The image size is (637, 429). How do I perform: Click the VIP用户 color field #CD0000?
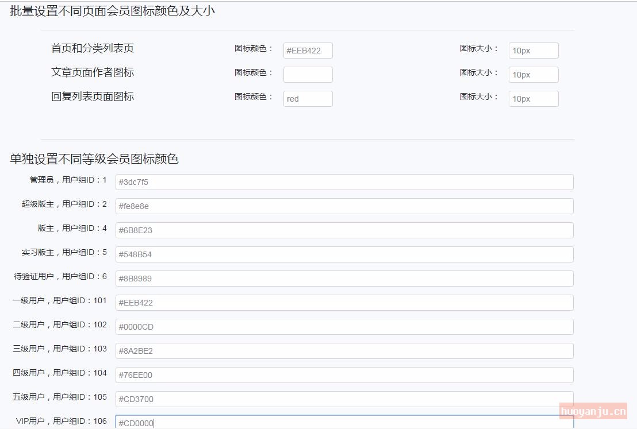click(333, 422)
